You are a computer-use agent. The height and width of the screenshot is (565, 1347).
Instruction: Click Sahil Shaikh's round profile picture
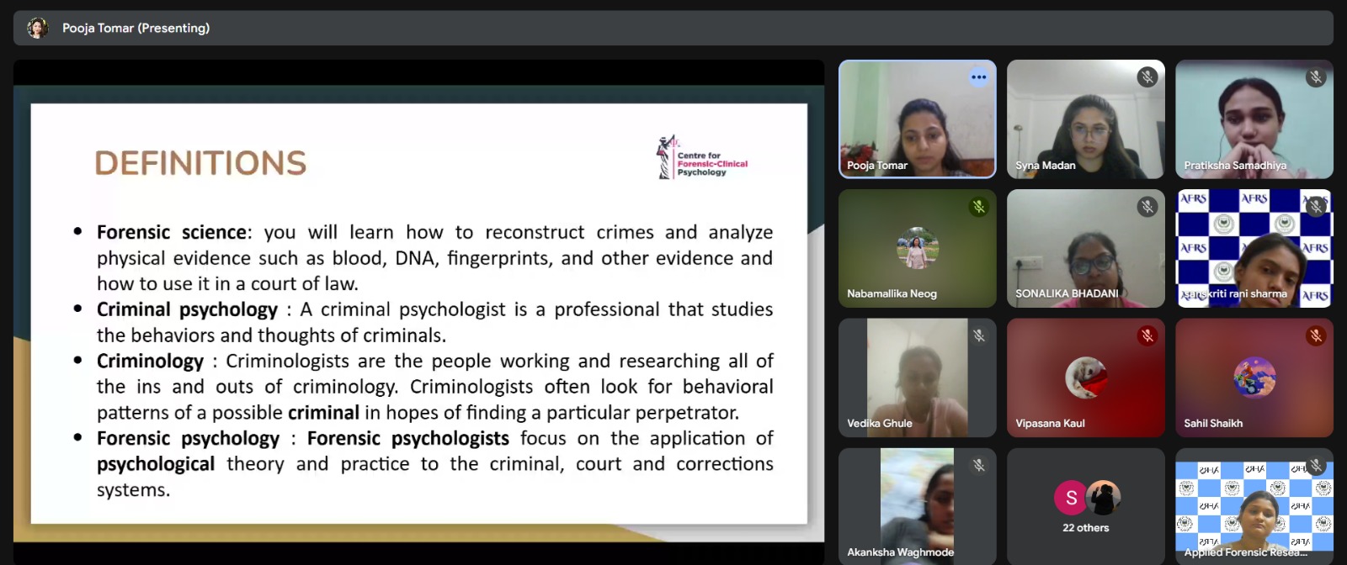1254,378
